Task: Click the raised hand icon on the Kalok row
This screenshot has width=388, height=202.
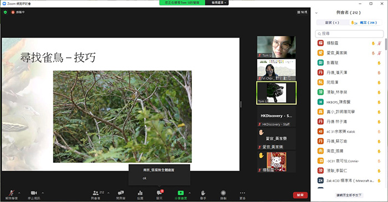Action: pos(379,131)
